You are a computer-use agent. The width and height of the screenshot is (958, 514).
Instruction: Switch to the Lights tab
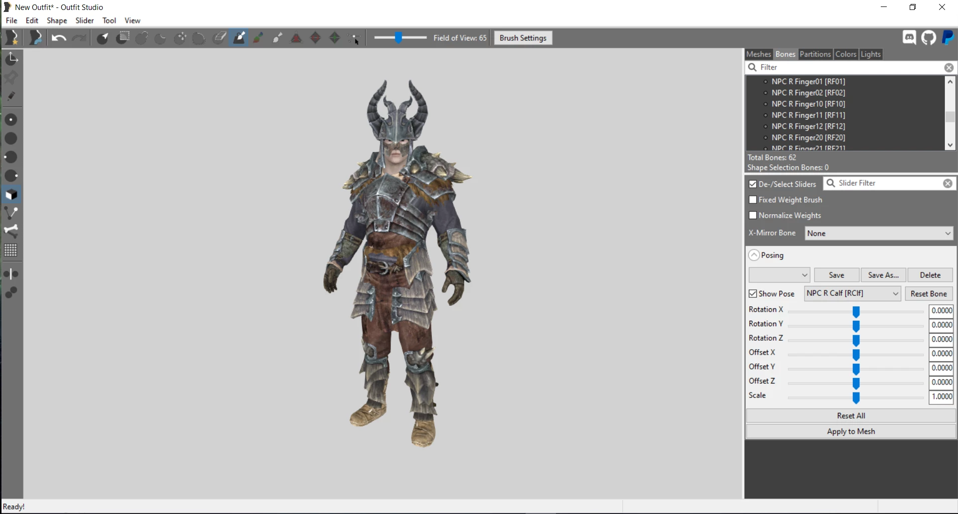(870, 54)
